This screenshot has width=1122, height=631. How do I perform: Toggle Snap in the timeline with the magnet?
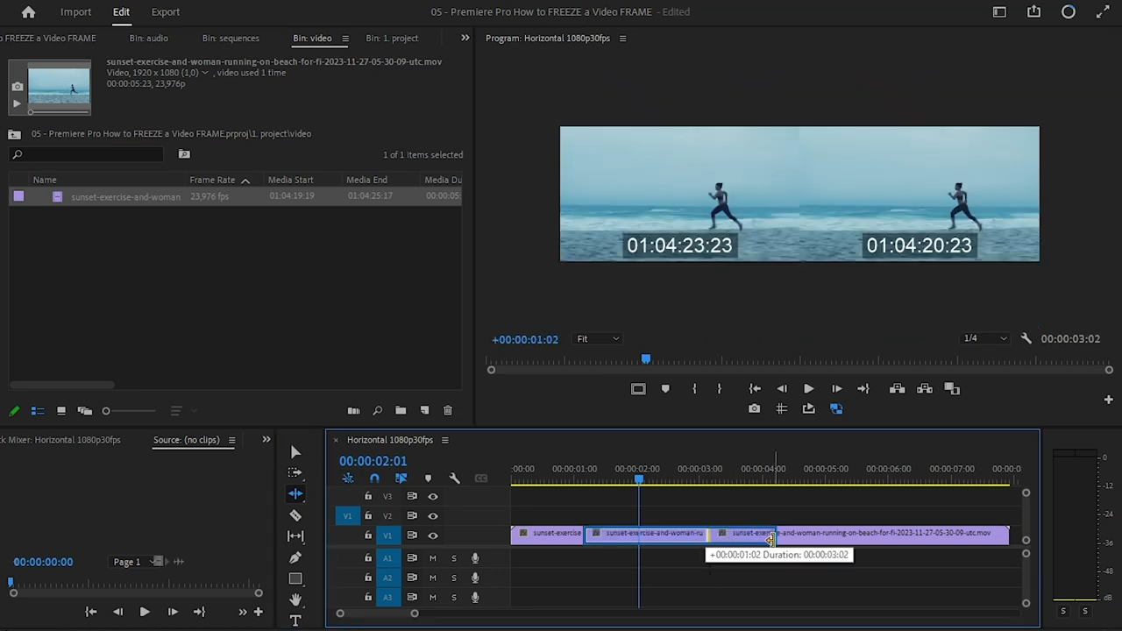coord(374,478)
